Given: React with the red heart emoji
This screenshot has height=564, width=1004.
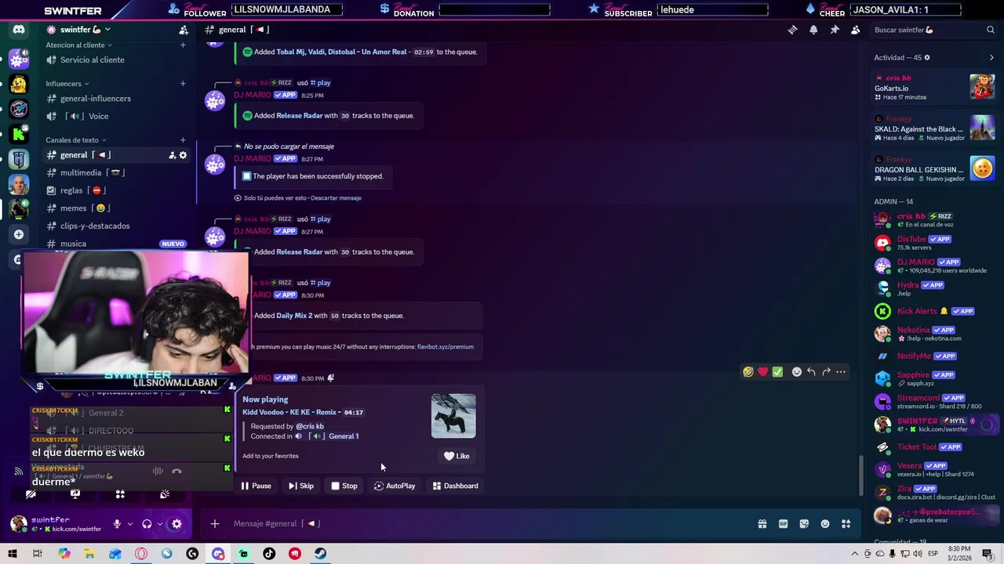Looking at the screenshot, I should 762,372.
